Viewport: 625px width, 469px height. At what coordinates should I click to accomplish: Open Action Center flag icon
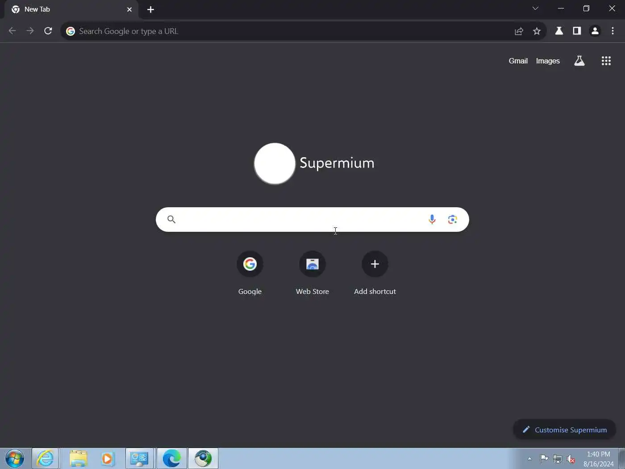(544, 459)
